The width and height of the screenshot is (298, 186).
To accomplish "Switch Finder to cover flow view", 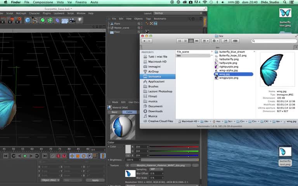I will click(x=197, y=41).
